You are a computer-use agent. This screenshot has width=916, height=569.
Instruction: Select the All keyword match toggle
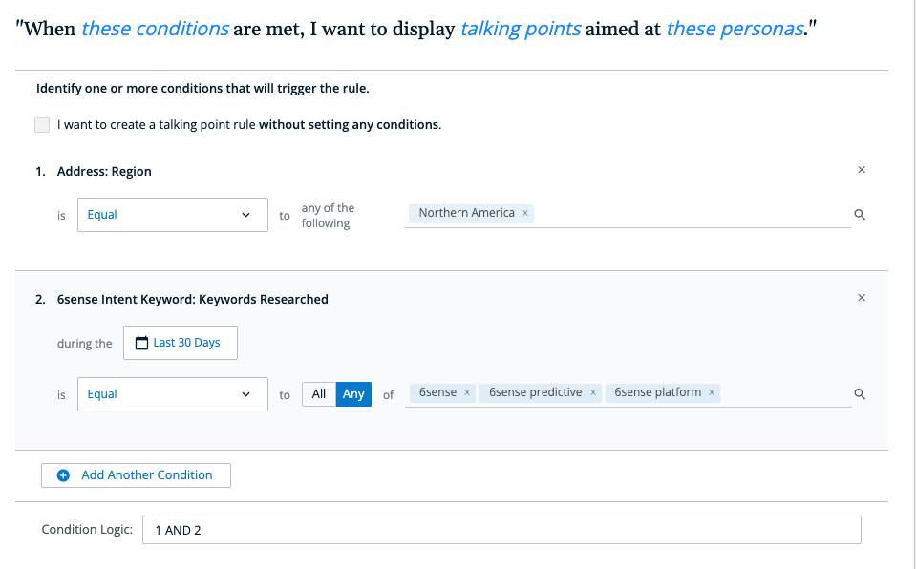[x=319, y=394]
